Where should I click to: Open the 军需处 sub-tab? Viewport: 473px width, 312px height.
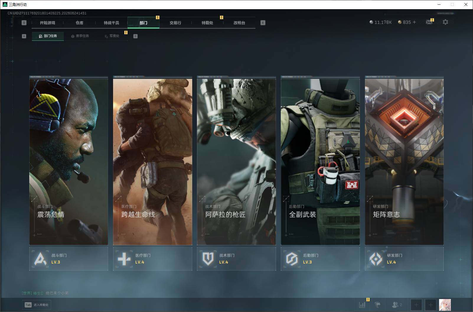(112, 36)
